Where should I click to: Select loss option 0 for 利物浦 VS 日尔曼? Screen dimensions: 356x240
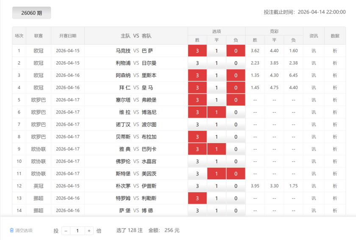pos(236,63)
